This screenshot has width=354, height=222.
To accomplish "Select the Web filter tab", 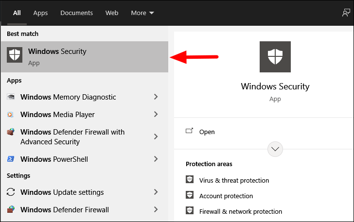I will (112, 13).
